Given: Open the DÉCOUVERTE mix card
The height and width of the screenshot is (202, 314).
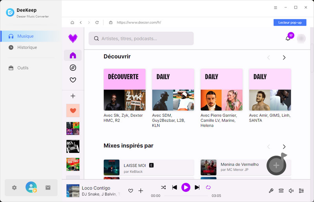Looking at the screenshot, I should coord(124,90).
